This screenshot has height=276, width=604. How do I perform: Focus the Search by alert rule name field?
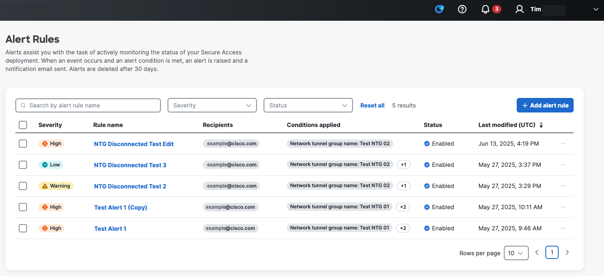[x=88, y=105]
